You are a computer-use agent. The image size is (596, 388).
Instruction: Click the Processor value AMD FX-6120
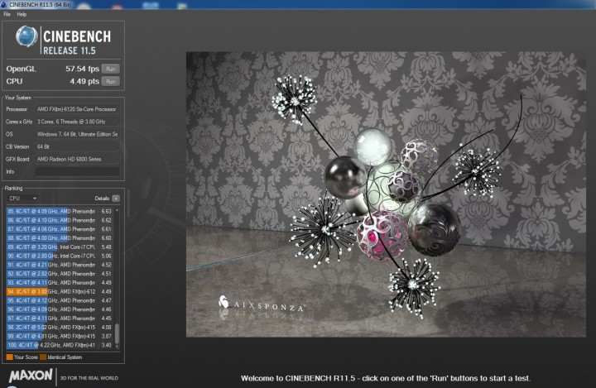78,109
